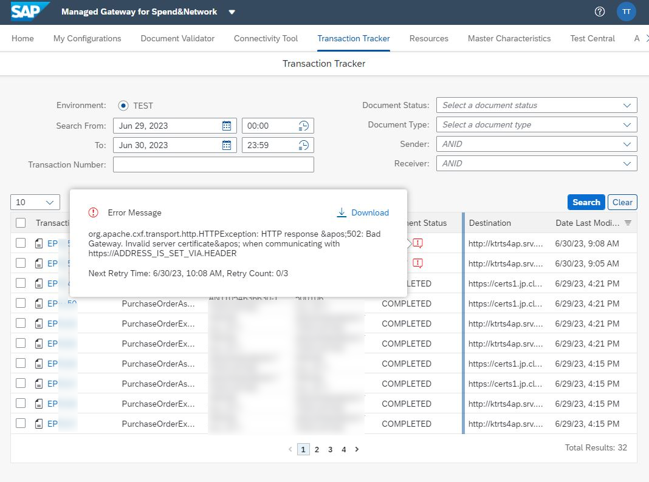Viewport: 649px width, 482px height.
Task: Open the My Configurations tab
Action: 88,38
